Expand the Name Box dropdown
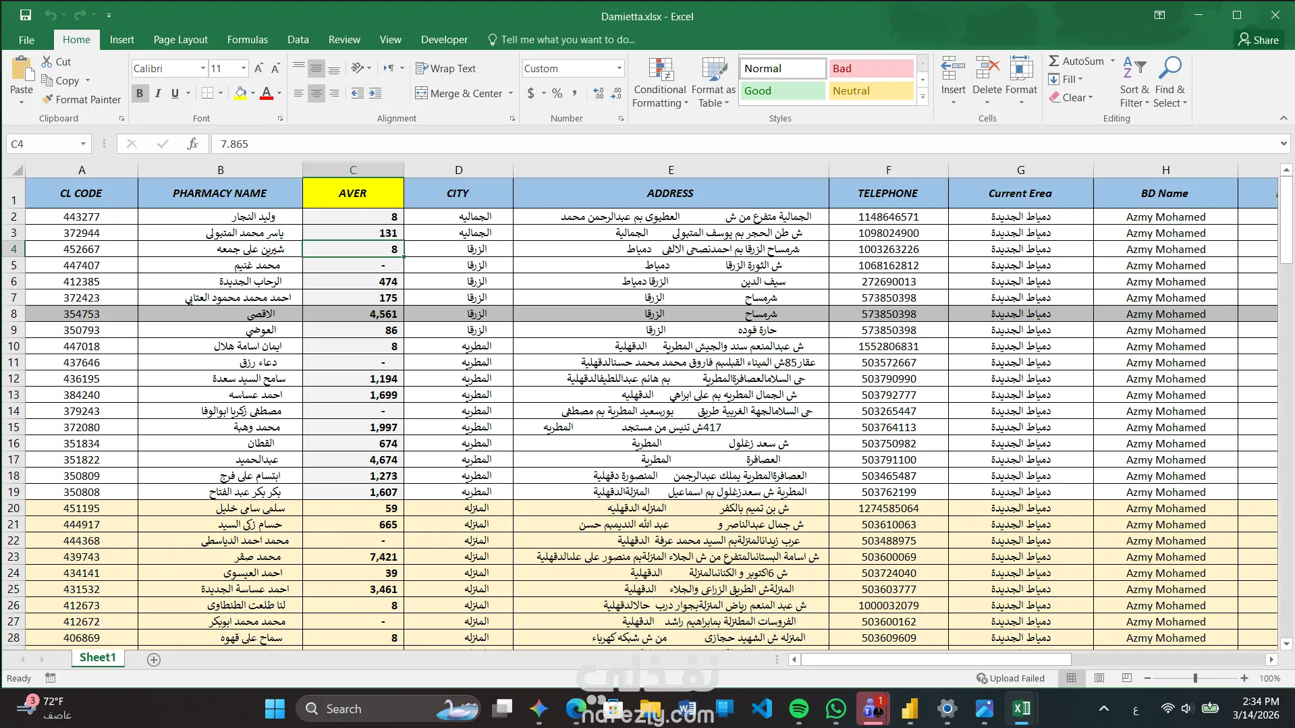Image resolution: width=1295 pixels, height=728 pixels. click(x=83, y=144)
